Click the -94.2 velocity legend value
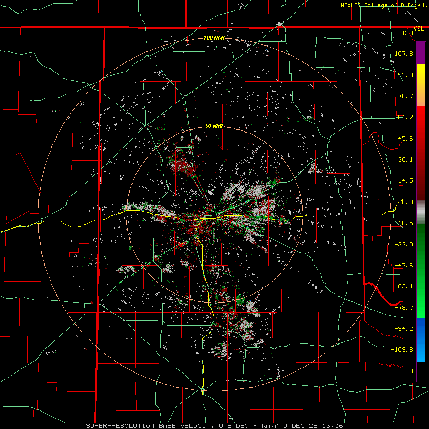The image size is (429, 429). (x=404, y=328)
